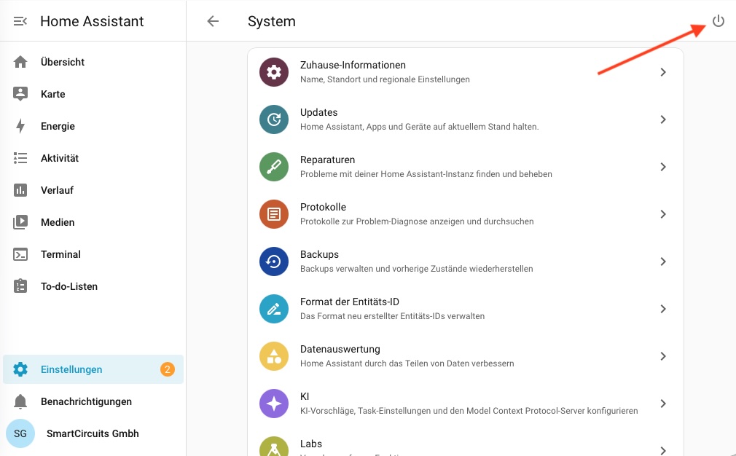Click the Karte map icon
736x456 pixels.
click(x=20, y=94)
